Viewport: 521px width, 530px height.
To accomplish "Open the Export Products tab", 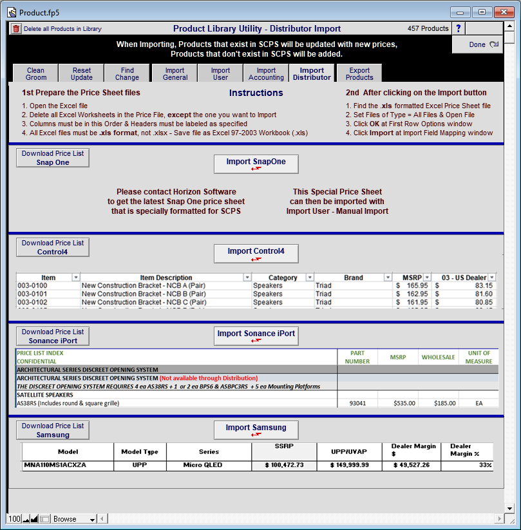I will click(359, 73).
